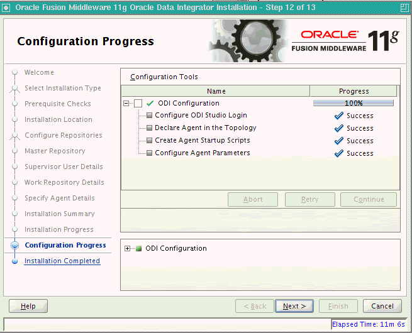412x333 pixels.
Task: Select the Master Repository step
Action: pos(55,151)
